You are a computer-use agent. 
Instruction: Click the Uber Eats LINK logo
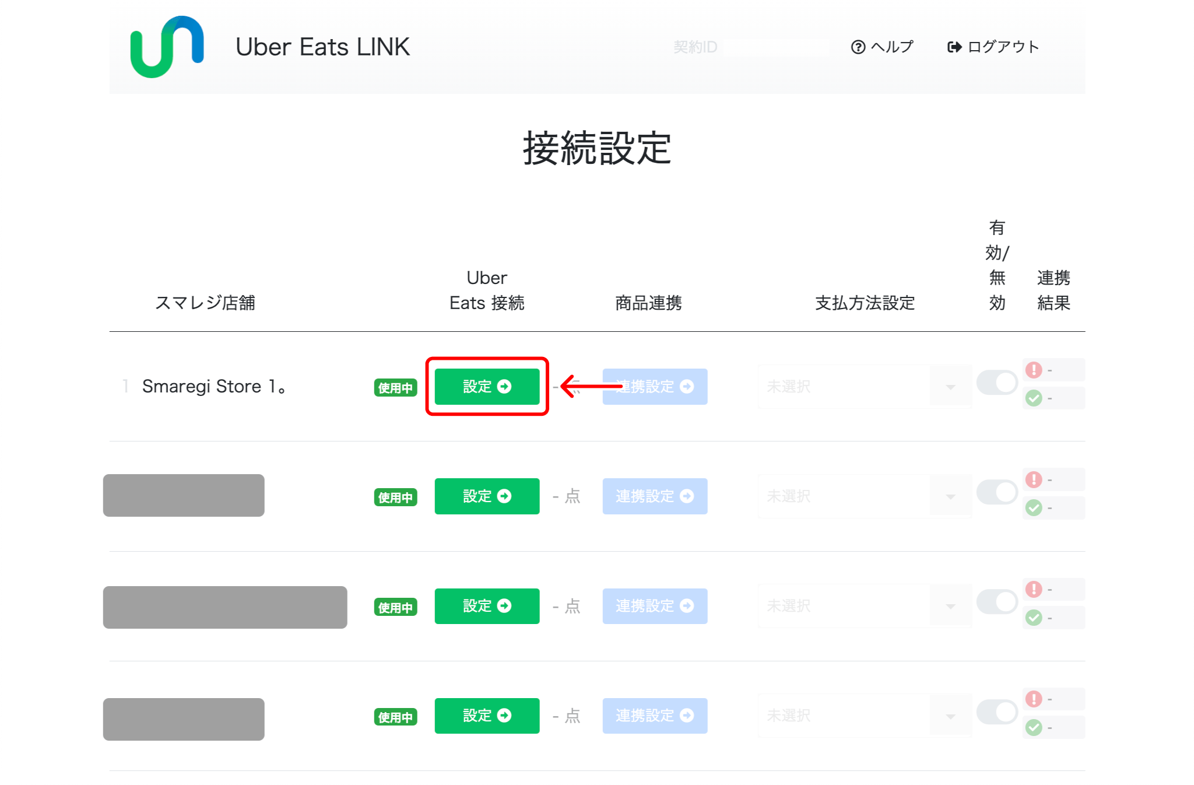pos(167,47)
